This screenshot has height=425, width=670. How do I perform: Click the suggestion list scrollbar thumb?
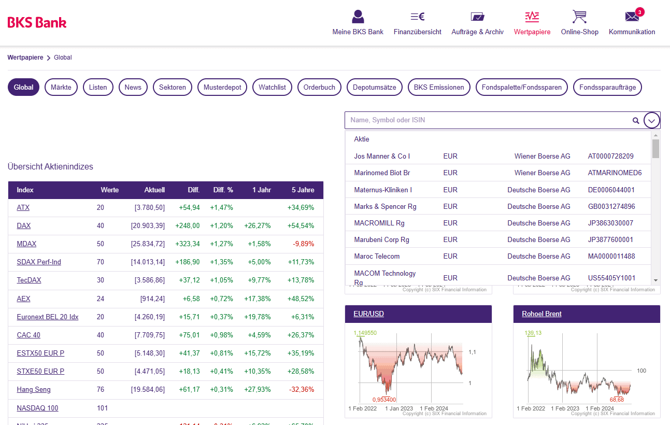655,148
